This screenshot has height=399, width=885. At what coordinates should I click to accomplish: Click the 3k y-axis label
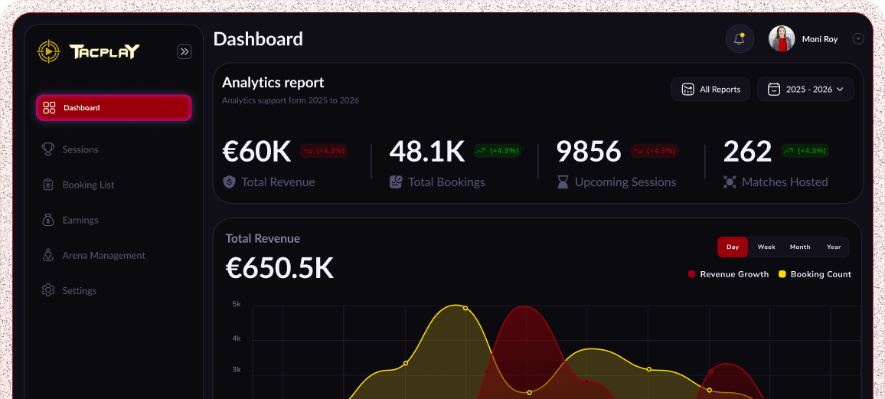coord(237,370)
